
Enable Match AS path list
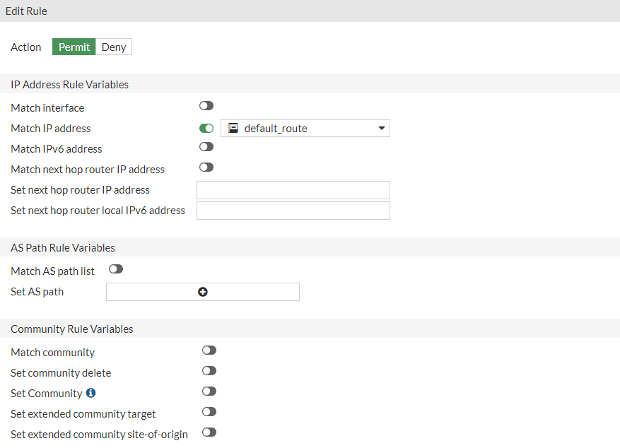(x=116, y=269)
